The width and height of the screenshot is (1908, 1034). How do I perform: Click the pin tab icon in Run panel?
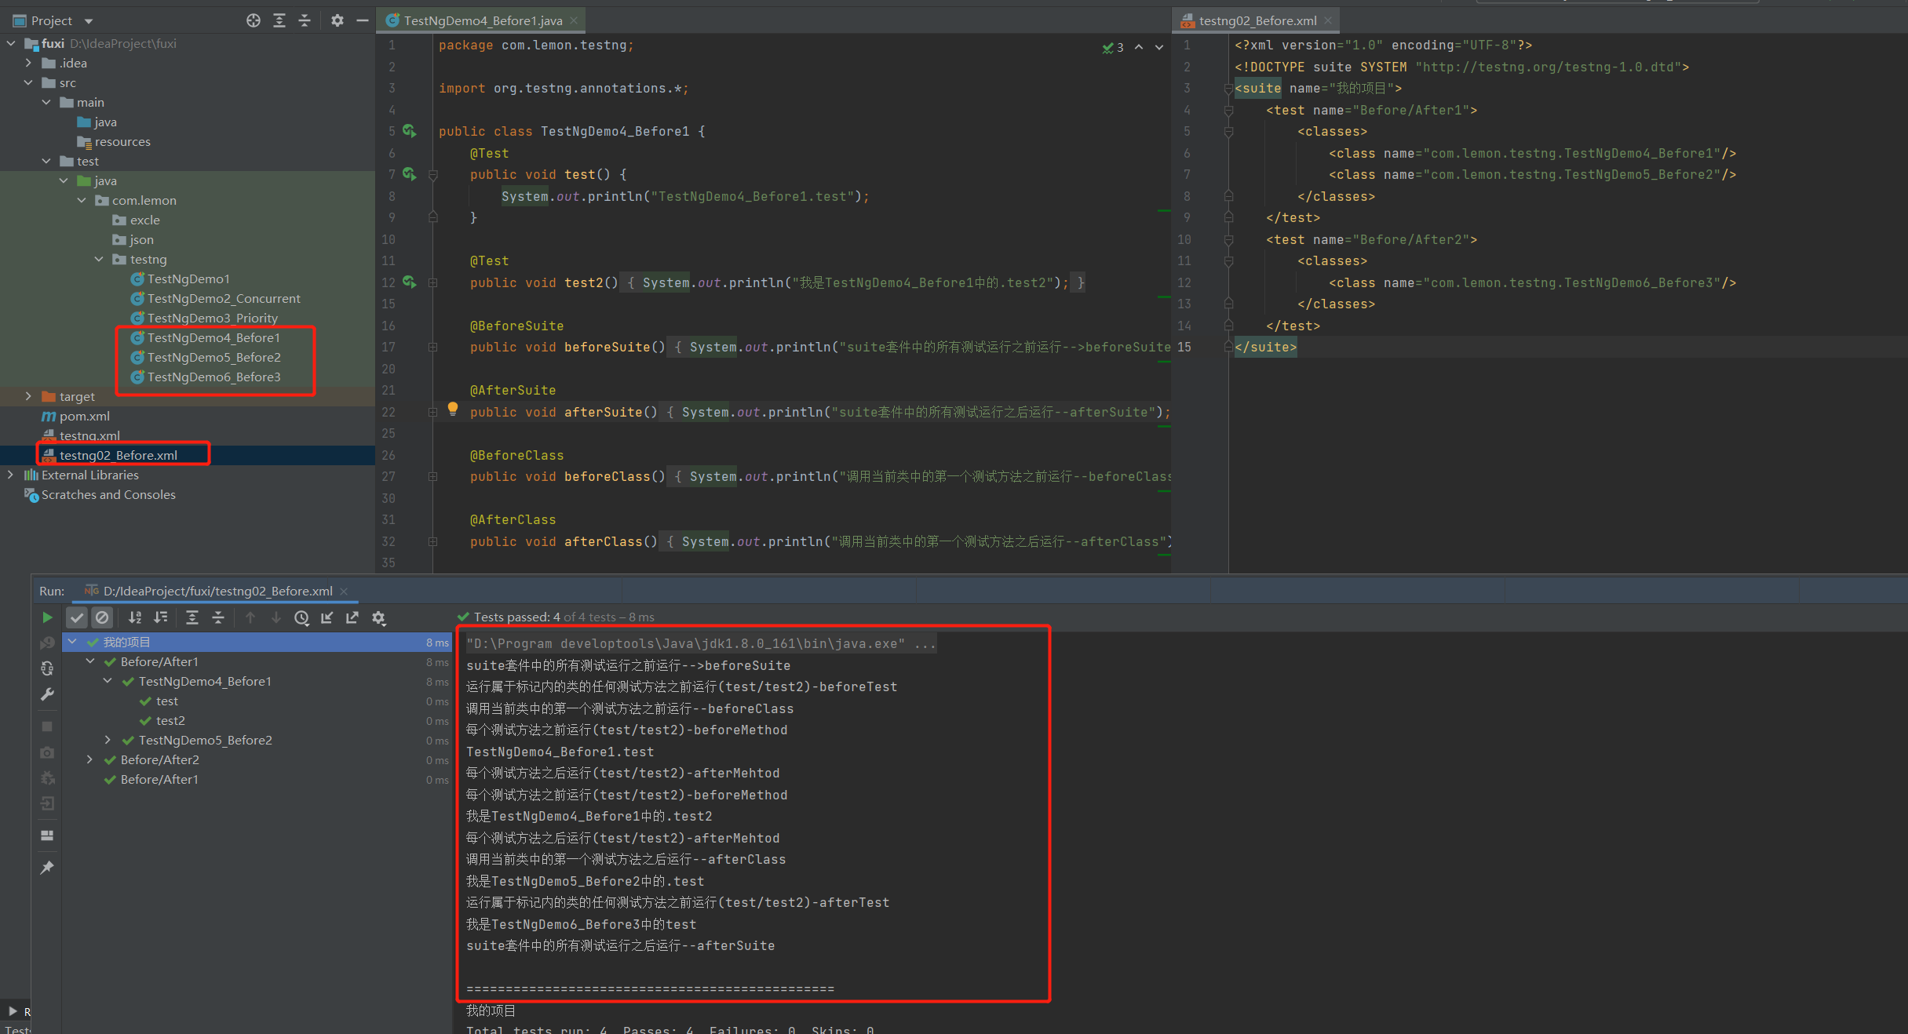[47, 867]
